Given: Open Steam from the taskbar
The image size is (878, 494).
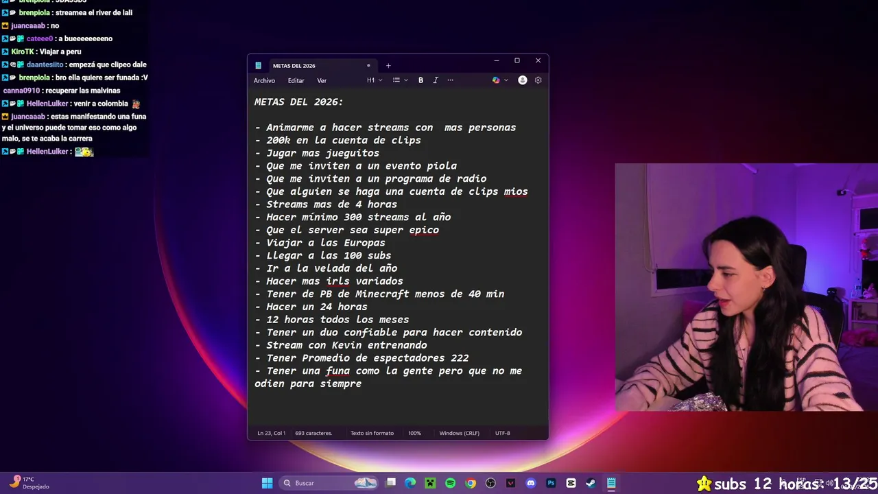Looking at the screenshot, I should coord(591,483).
